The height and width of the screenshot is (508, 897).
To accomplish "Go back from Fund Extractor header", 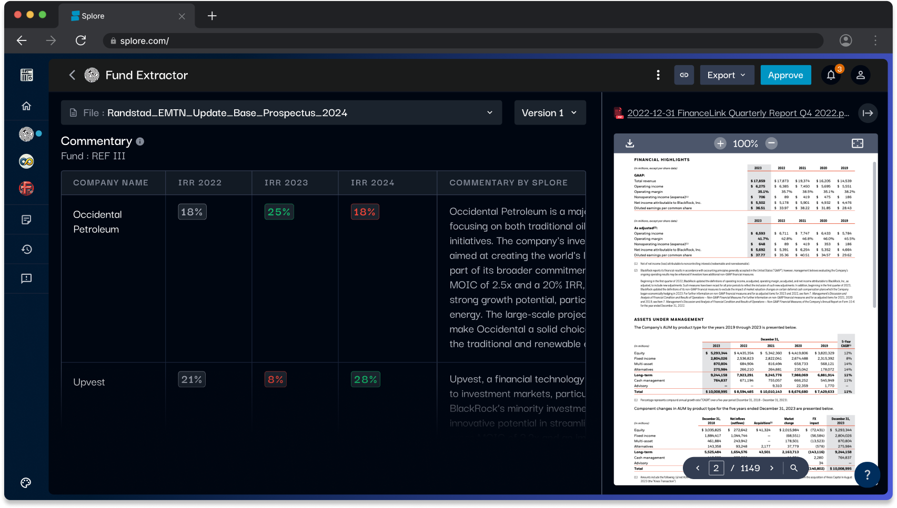I will 72,75.
